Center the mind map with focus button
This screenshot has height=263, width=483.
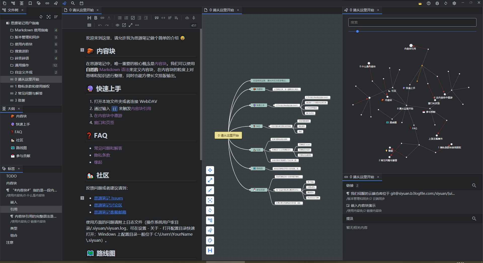(x=210, y=200)
